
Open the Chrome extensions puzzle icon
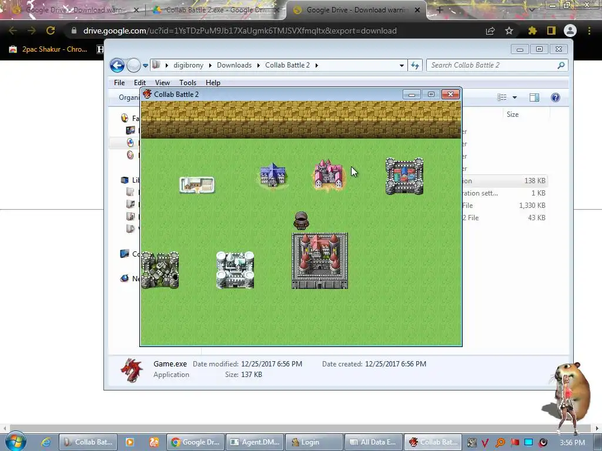[x=532, y=31]
